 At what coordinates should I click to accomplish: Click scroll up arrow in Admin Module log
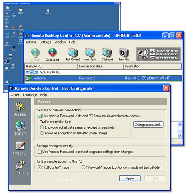[x=180, y=125]
